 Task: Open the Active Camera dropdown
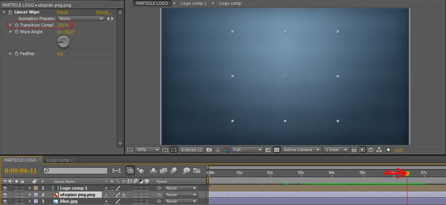coord(301,150)
